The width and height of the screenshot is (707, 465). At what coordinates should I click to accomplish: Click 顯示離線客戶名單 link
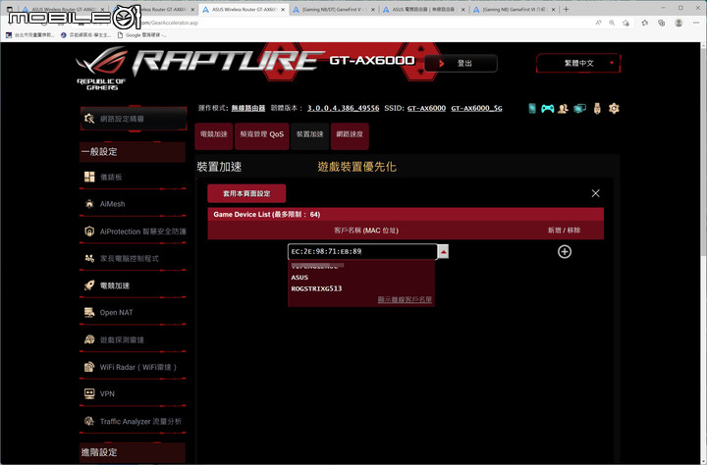(x=405, y=299)
